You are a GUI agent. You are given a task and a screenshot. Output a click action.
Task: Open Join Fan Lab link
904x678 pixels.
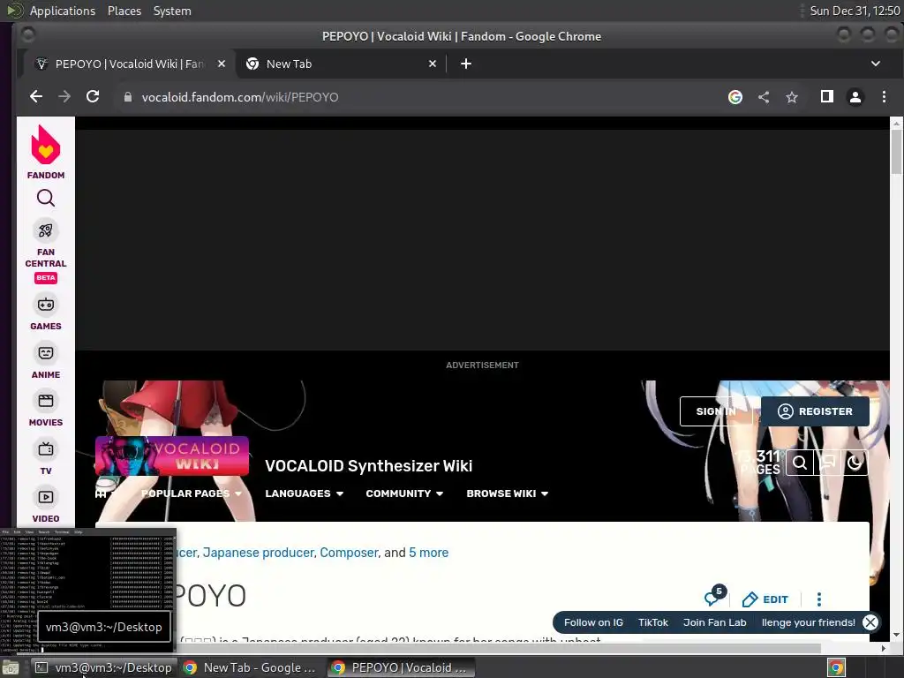(714, 622)
